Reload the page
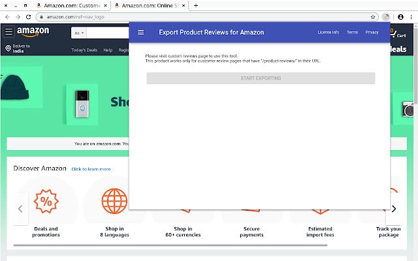 pos(28,17)
